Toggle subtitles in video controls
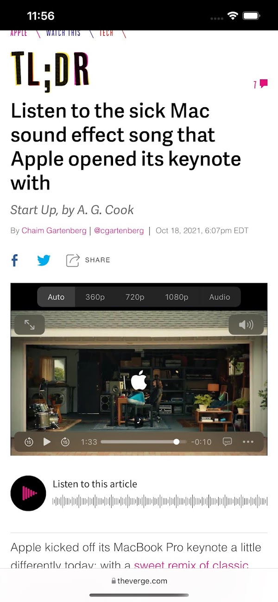This screenshot has width=278, height=602. (x=227, y=442)
